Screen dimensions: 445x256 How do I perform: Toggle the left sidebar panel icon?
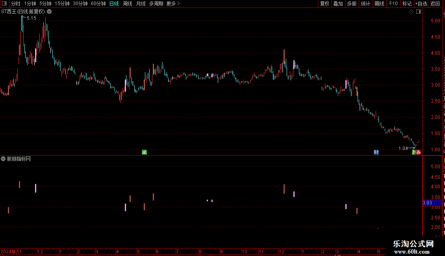4,4
